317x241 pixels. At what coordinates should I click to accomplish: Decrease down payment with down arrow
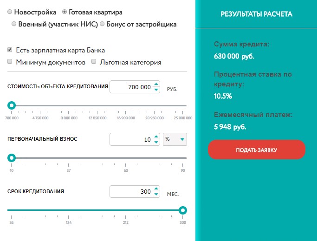(156, 142)
